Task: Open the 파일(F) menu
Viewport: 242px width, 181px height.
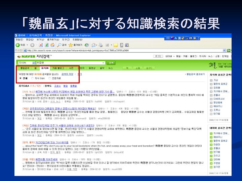Action: click(x=19, y=40)
